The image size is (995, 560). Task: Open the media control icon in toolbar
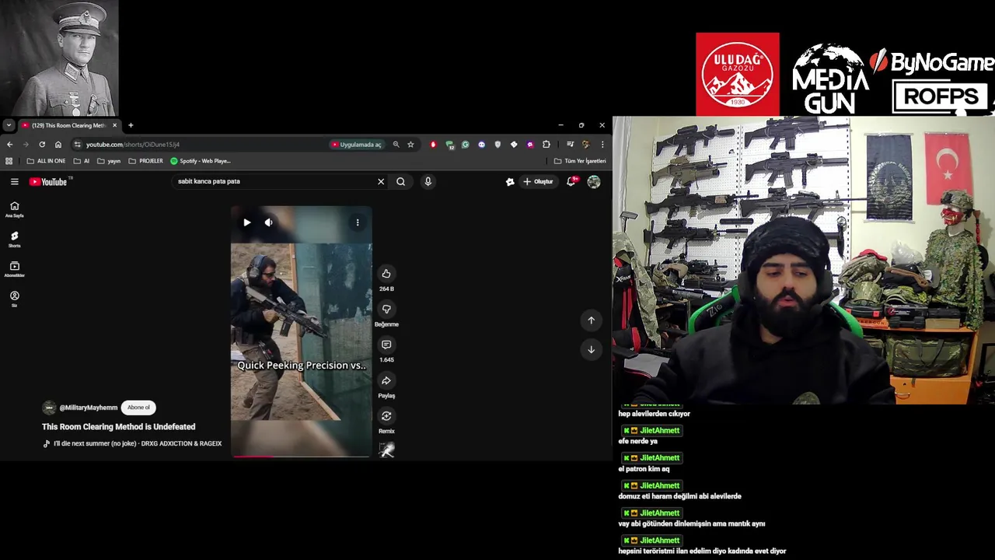click(570, 145)
